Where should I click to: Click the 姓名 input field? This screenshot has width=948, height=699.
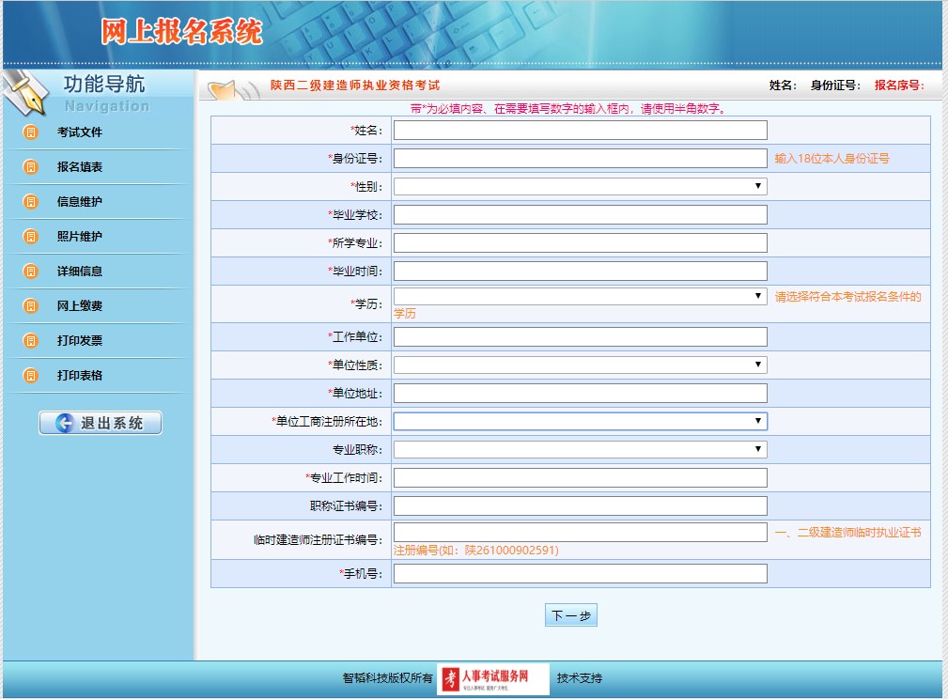tap(579, 130)
